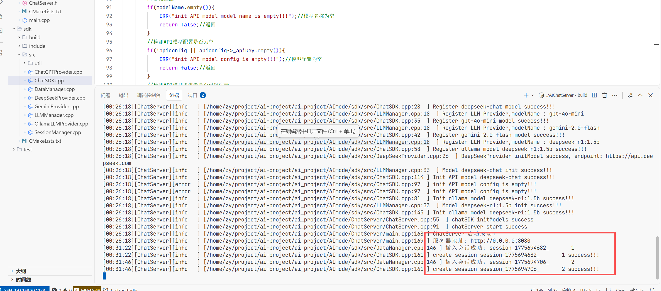Open DeepSeekProvider.cpp in the file tree
The height and width of the screenshot is (291, 661).
pyautogui.click(x=60, y=98)
